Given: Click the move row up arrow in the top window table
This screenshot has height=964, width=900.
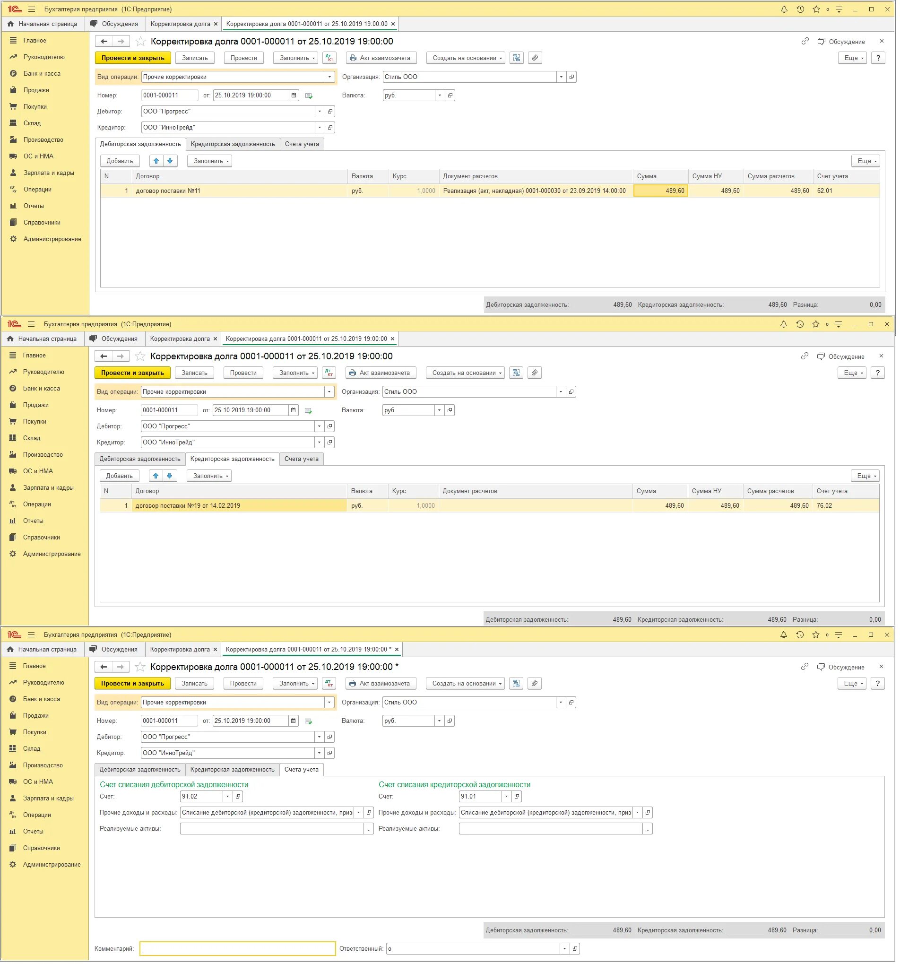Looking at the screenshot, I should pyautogui.click(x=156, y=162).
